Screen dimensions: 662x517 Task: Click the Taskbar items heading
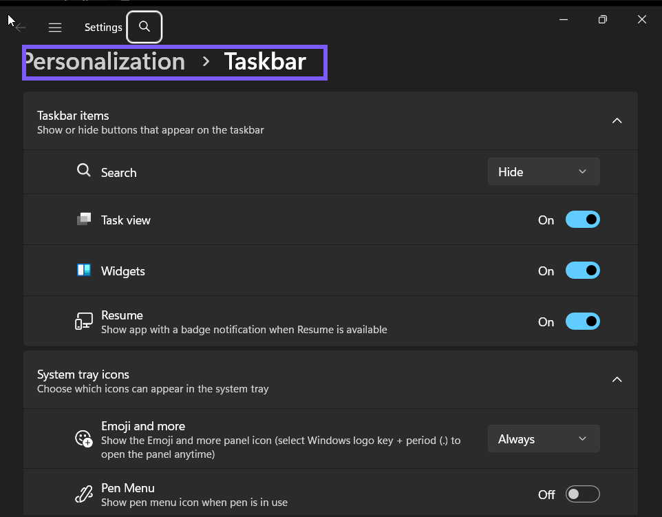tap(73, 116)
